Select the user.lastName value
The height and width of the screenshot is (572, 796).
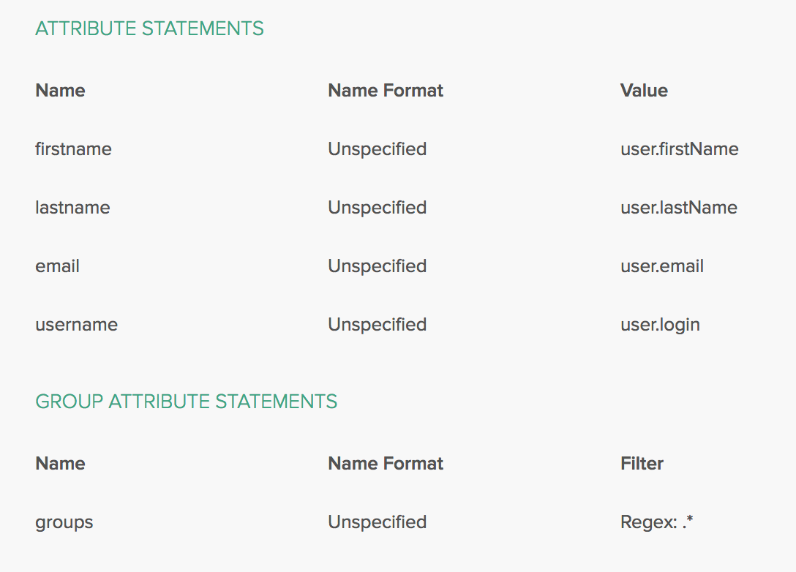(x=678, y=208)
